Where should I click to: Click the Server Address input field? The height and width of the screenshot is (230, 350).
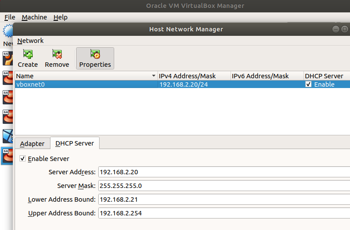pos(221,172)
